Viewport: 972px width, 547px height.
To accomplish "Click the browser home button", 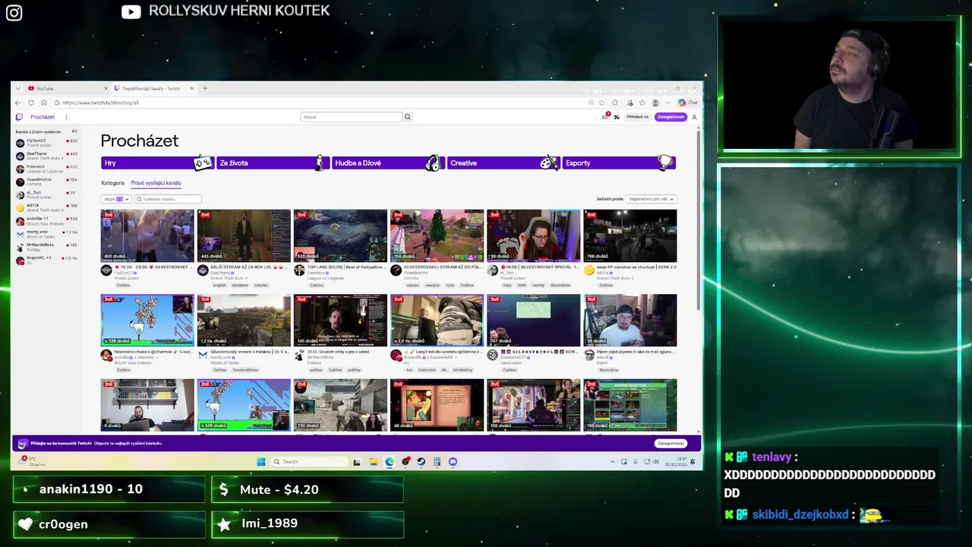I will coord(44,103).
